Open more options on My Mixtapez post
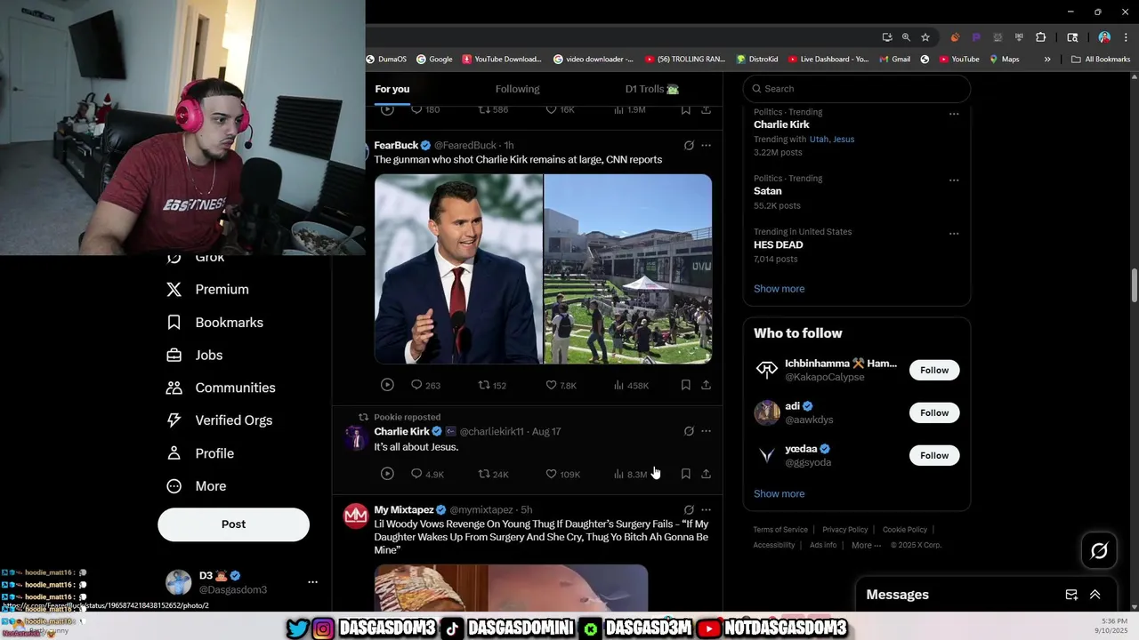 click(706, 510)
